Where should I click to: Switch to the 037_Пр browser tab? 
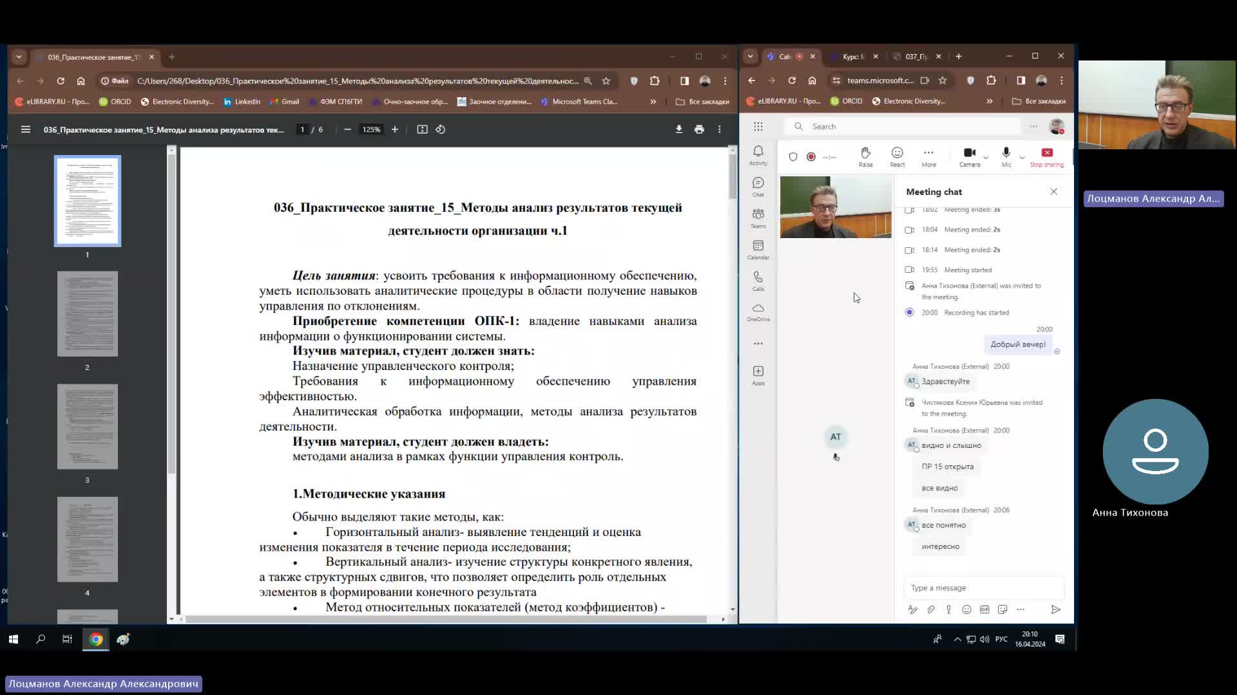[x=917, y=57]
